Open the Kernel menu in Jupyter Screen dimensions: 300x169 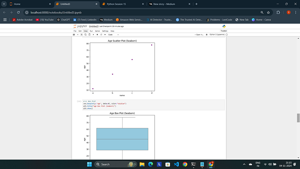point(97,31)
